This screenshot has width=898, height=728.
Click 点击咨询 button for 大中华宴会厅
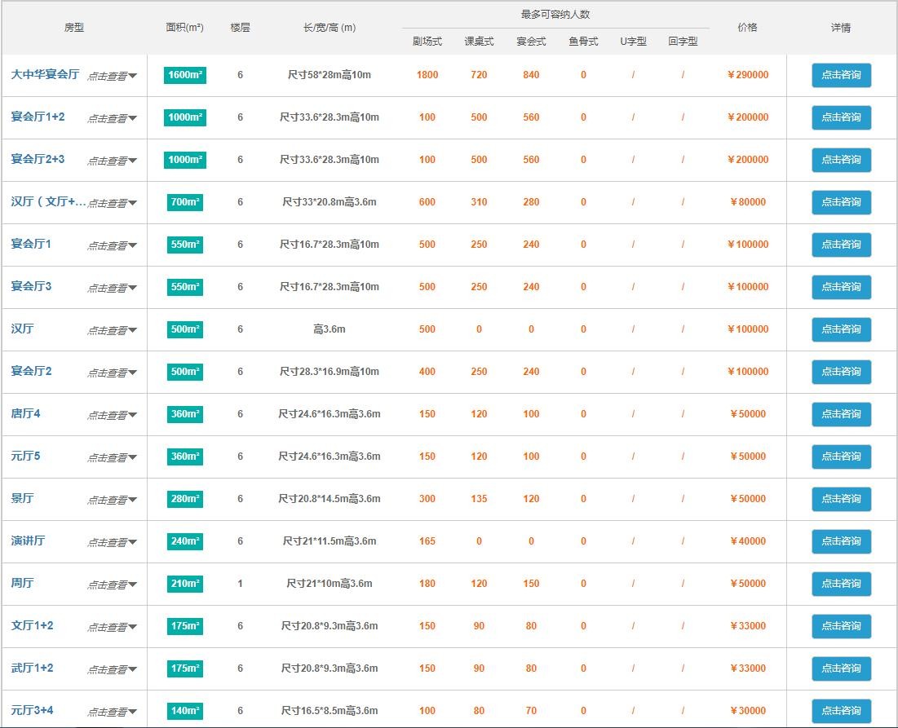(x=841, y=75)
